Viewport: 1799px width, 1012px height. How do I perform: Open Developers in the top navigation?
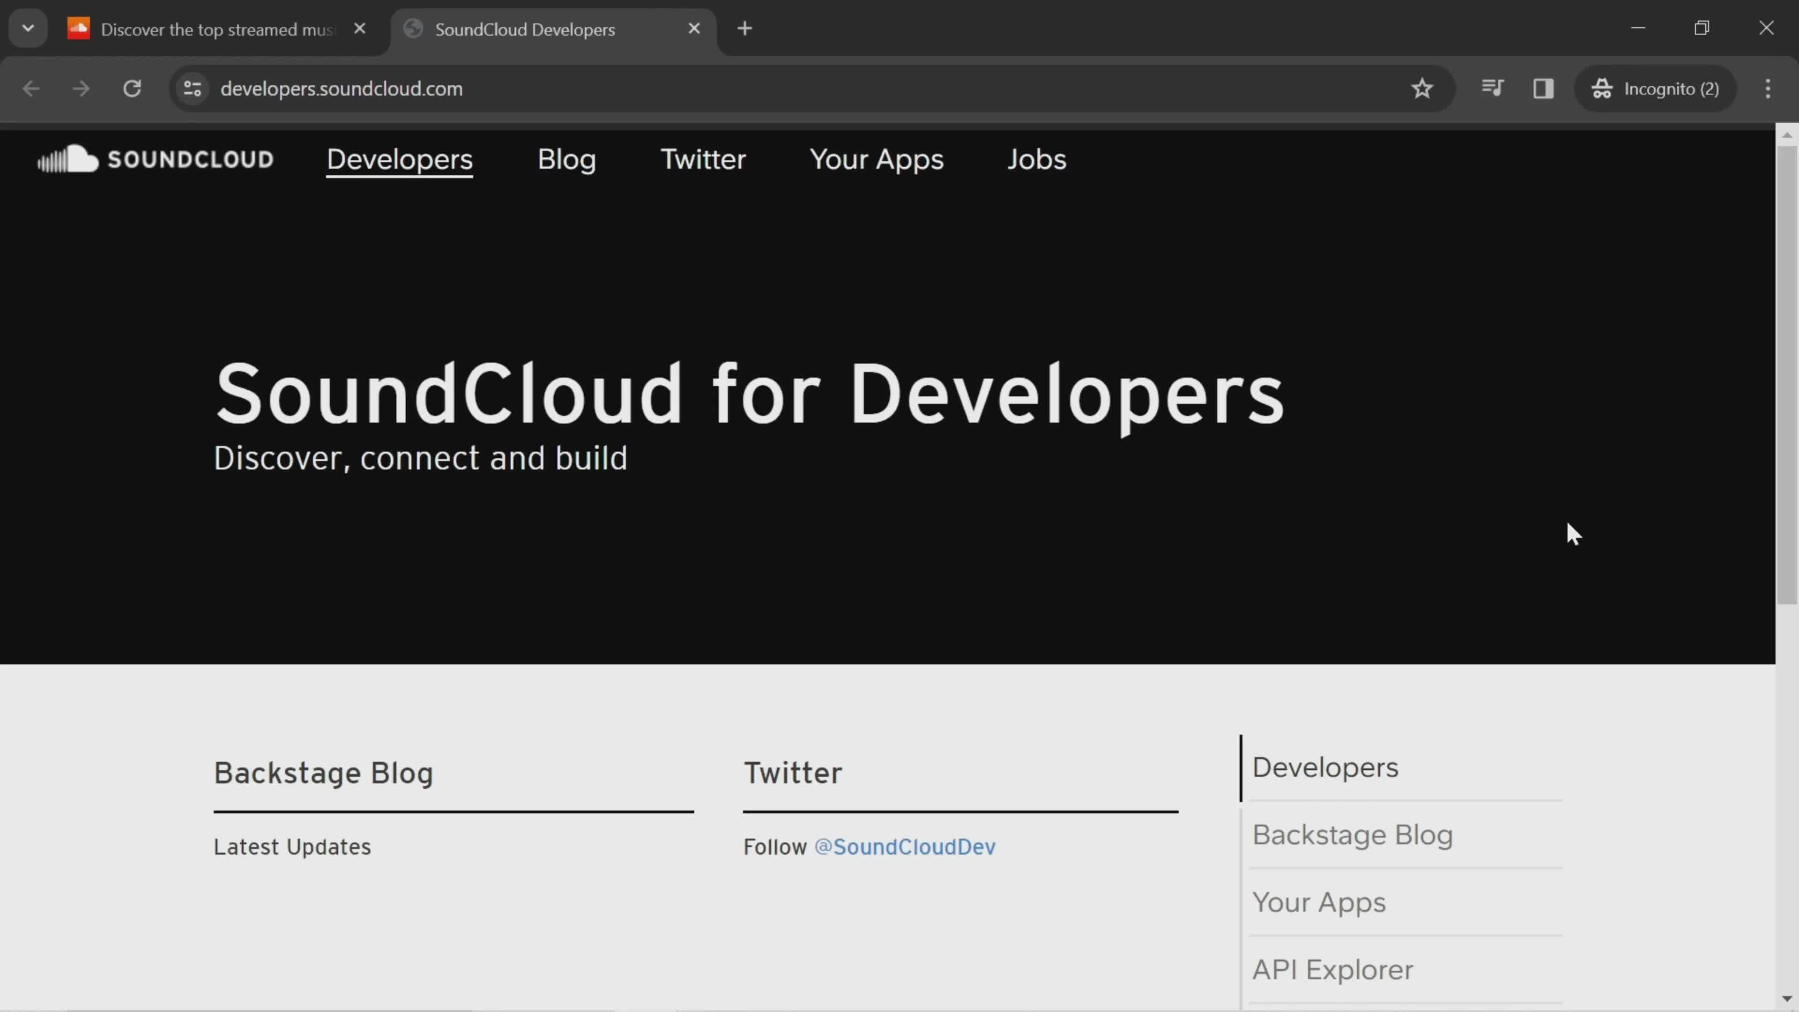pos(400,160)
